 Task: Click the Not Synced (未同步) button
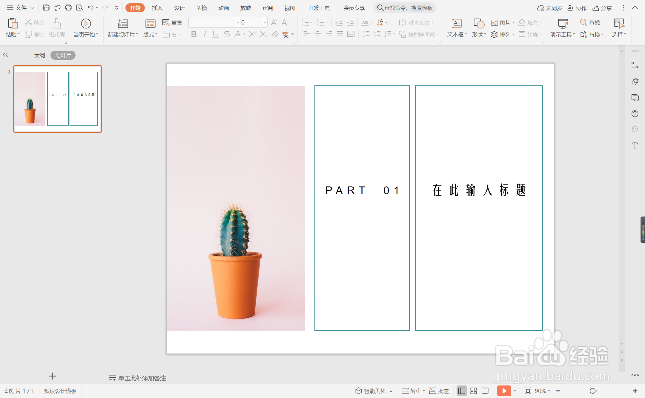pos(549,8)
